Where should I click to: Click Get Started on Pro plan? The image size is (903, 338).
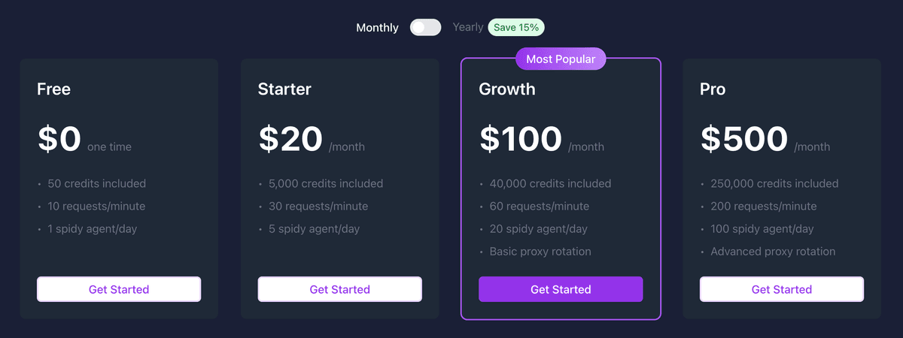[x=781, y=289]
